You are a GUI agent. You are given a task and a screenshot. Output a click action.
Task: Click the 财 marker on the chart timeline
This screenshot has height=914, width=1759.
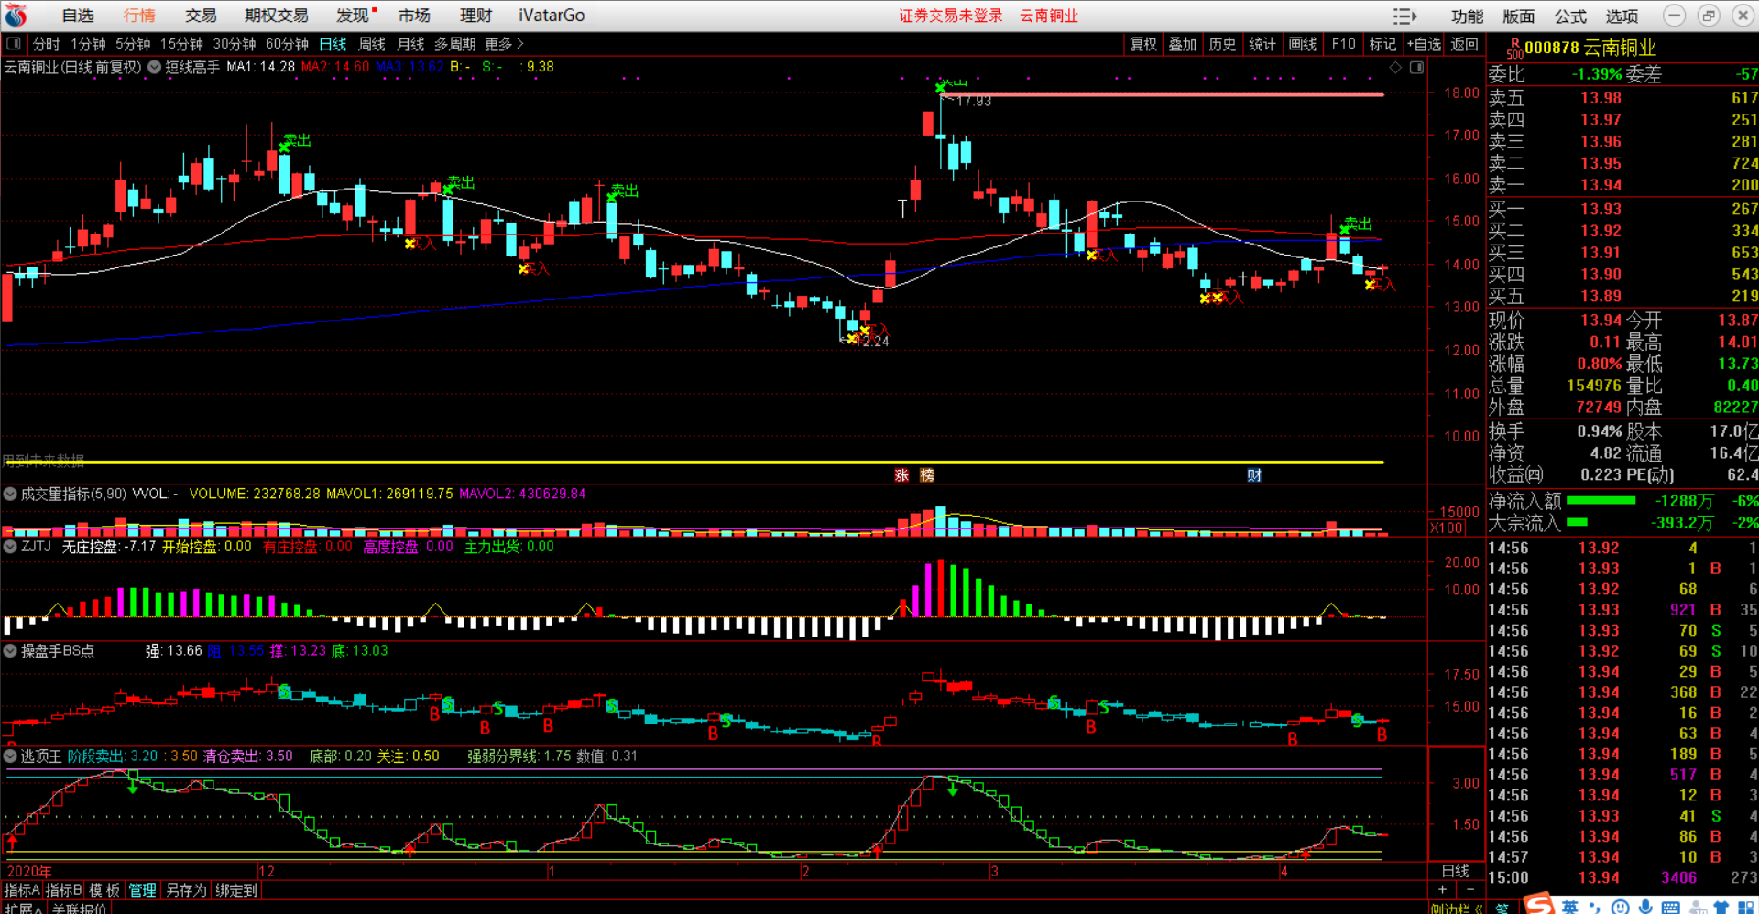pos(1254,474)
